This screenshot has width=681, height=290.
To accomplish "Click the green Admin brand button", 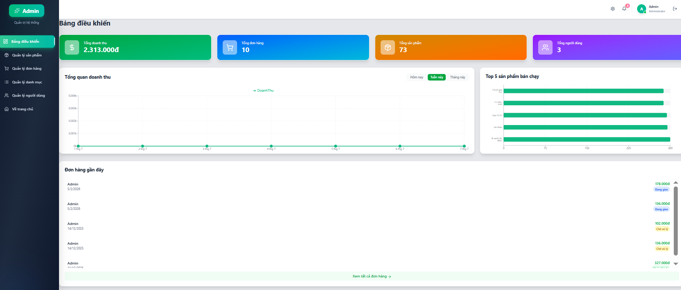I will coord(27,11).
